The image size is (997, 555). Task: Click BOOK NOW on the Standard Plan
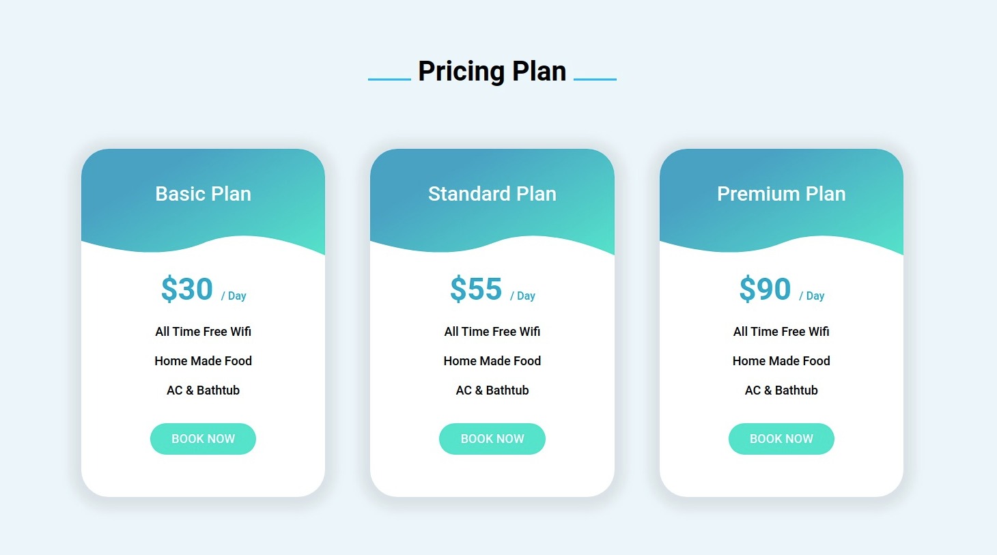(x=492, y=439)
